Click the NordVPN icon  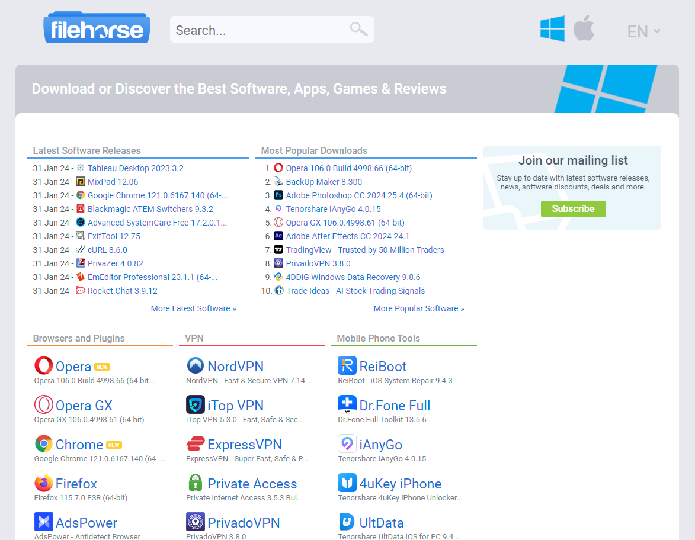[196, 365]
